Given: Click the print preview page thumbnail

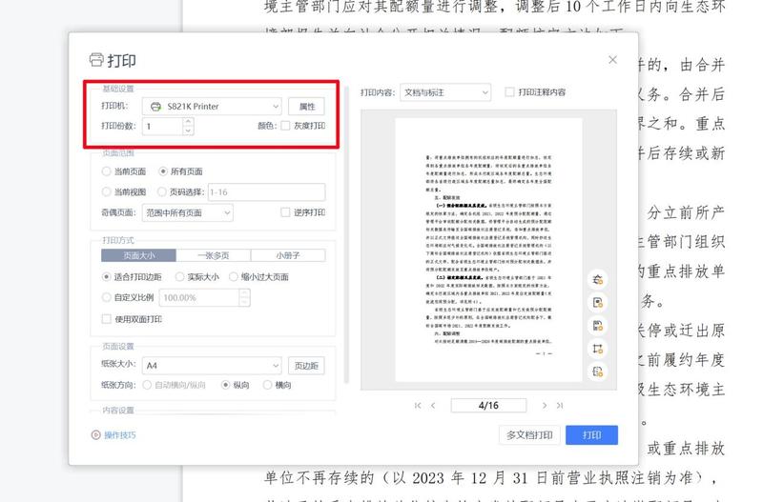Looking at the screenshot, I should pyautogui.click(x=488, y=250).
